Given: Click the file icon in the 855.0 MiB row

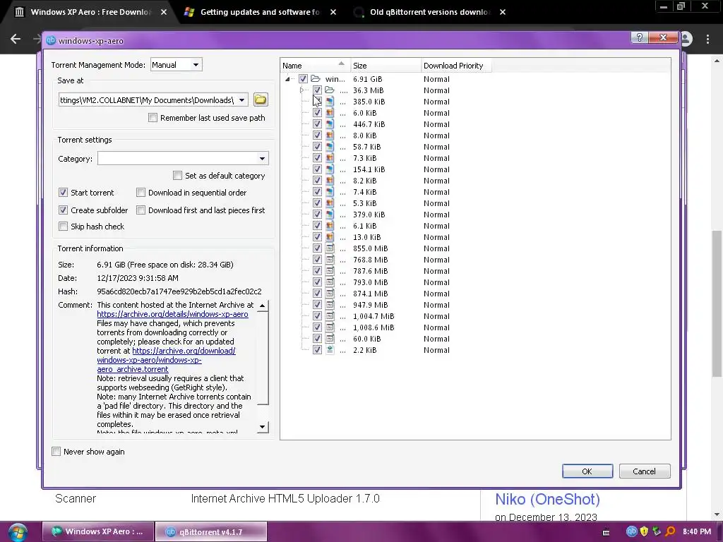Looking at the screenshot, I should pyautogui.click(x=330, y=248).
